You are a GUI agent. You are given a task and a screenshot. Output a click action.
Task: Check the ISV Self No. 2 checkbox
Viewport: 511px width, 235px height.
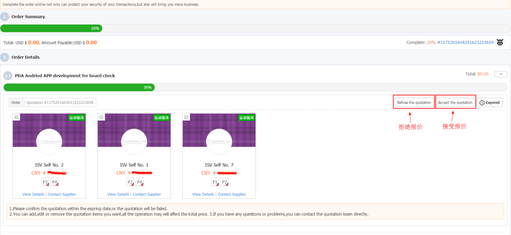point(16,117)
